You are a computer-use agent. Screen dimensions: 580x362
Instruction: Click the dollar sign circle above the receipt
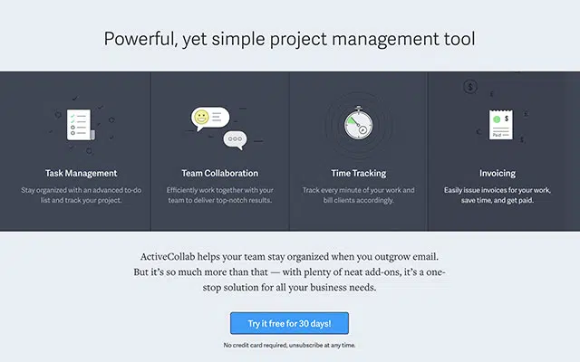tap(470, 87)
